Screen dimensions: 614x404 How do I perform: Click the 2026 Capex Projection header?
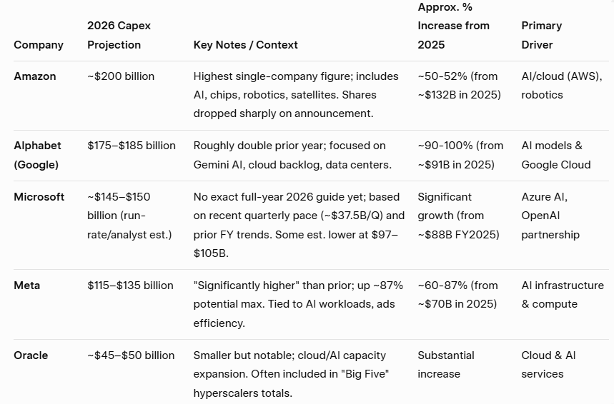119,35
